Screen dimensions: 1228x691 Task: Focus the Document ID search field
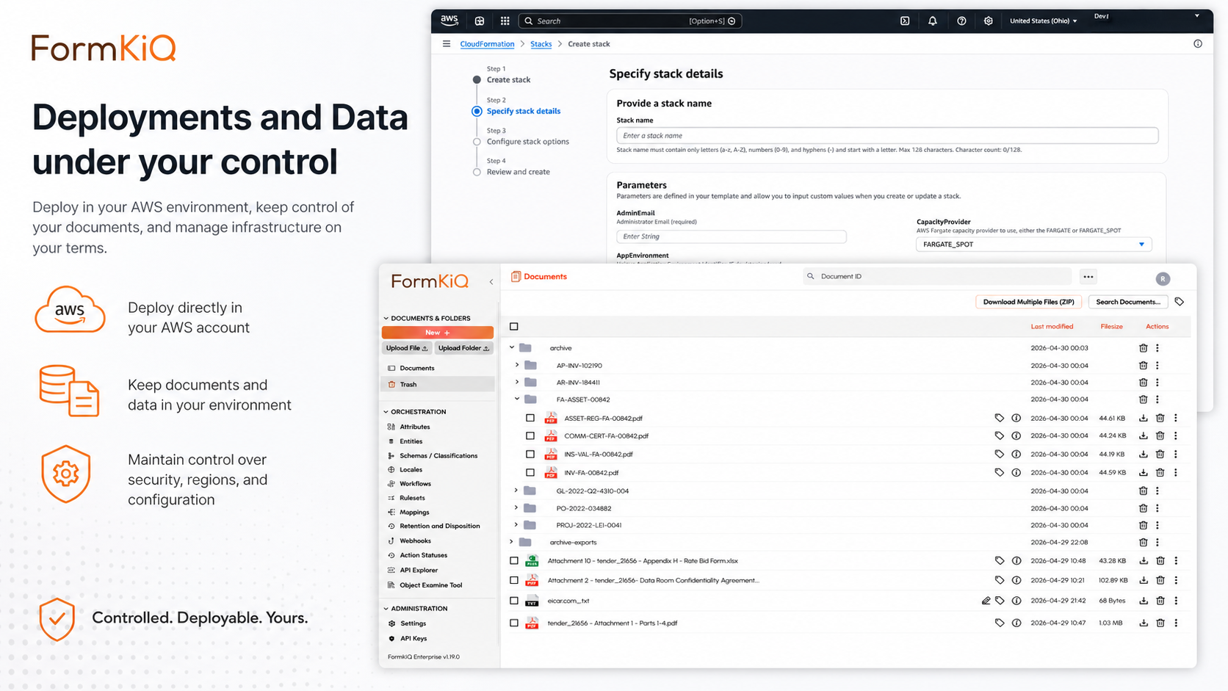(x=937, y=277)
